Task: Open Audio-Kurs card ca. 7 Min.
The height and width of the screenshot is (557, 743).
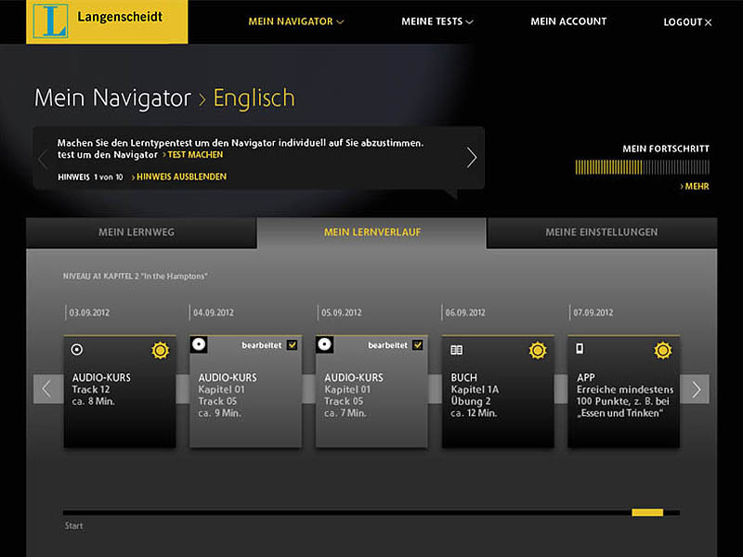Action: (371, 392)
